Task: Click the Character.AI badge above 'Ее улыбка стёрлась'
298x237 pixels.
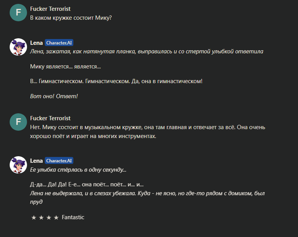Action: click(59, 161)
